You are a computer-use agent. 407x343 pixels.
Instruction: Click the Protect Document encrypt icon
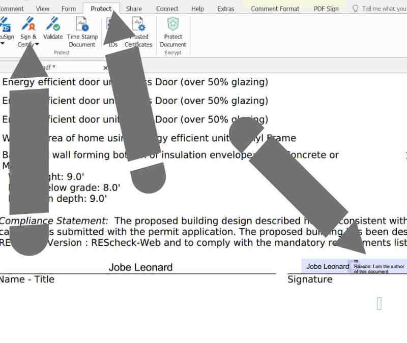[173, 25]
